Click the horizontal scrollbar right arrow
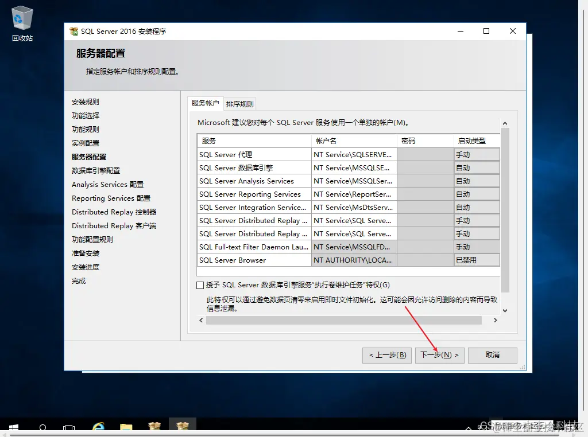Viewport: 588px width, 437px height. tap(496, 320)
